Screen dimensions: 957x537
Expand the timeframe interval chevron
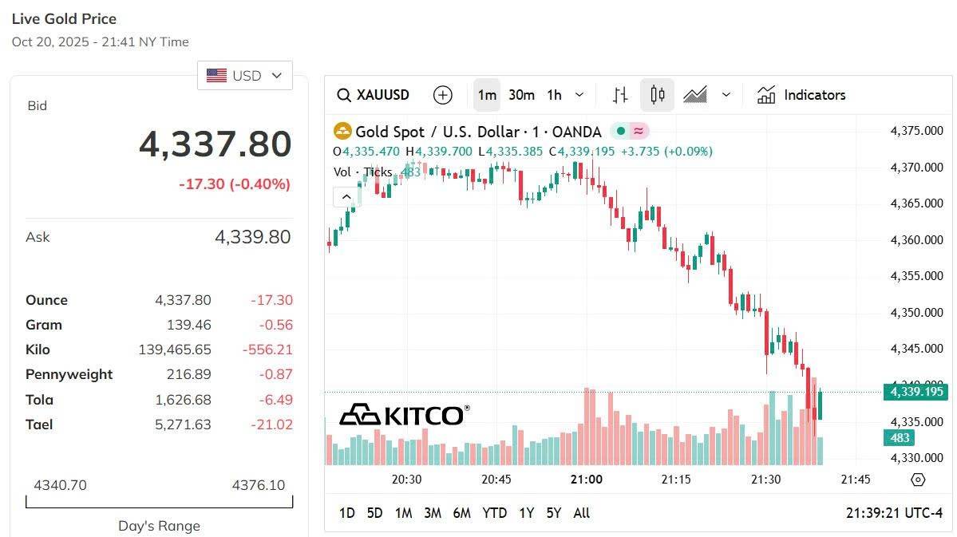pyautogui.click(x=579, y=95)
